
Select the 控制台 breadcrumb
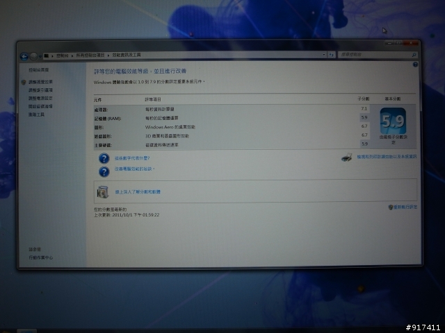(x=62, y=55)
